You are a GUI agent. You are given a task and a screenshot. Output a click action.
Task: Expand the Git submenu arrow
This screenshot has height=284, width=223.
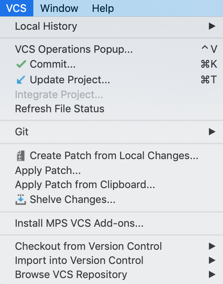[x=212, y=132]
